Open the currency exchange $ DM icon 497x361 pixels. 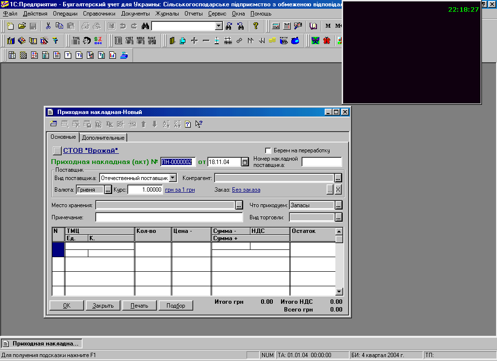coord(98,41)
